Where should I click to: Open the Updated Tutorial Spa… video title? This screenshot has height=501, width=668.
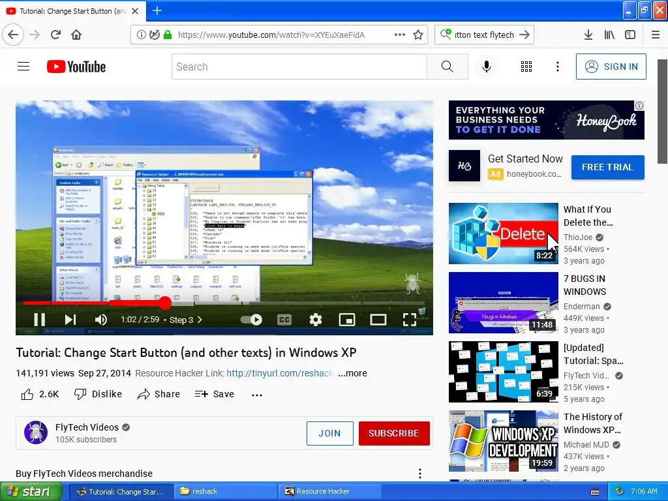[x=593, y=354]
